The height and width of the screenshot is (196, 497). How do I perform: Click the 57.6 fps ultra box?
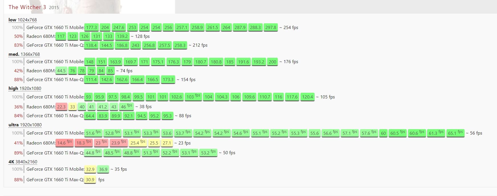pyautogui.click(x=369, y=133)
